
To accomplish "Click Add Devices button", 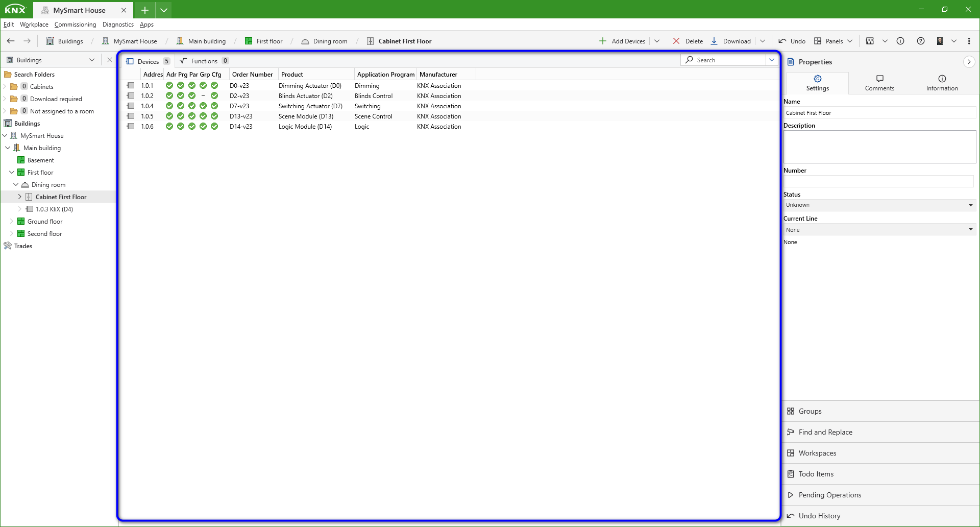I will 622,41.
